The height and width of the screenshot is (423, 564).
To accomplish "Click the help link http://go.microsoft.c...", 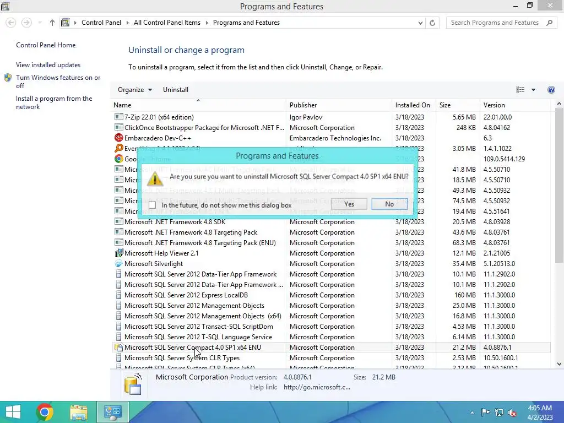I will pyautogui.click(x=317, y=387).
